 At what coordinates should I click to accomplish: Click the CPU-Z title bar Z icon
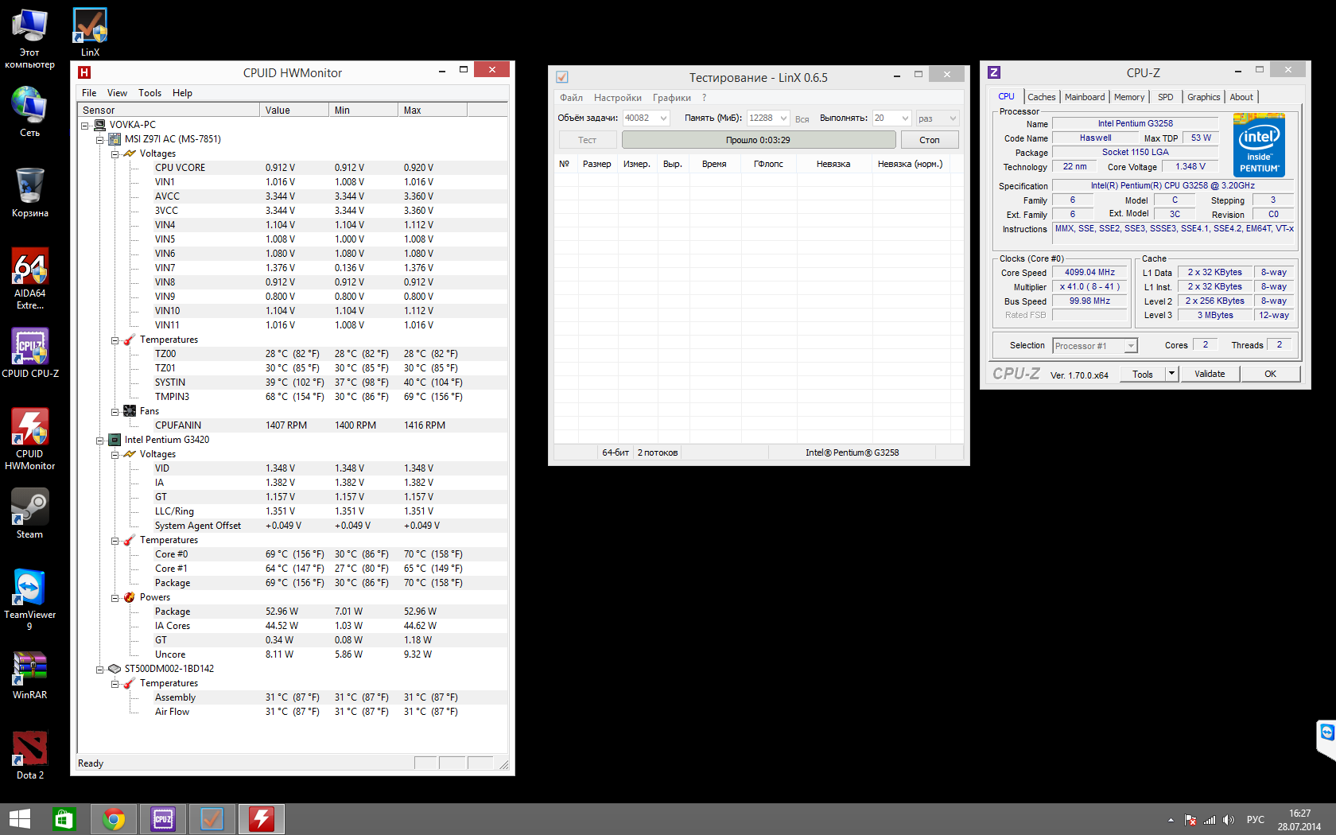(994, 72)
